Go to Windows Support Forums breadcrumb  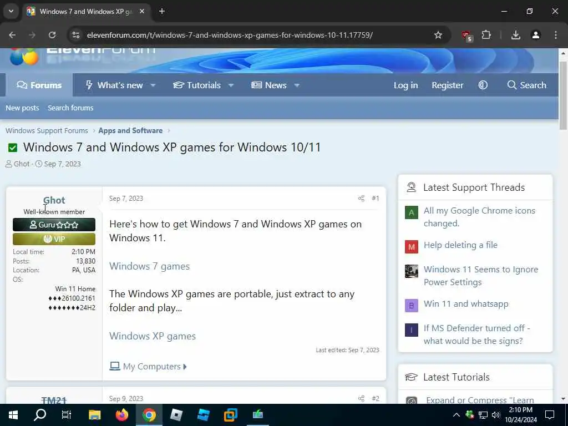pyautogui.click(x=47, y=130)
